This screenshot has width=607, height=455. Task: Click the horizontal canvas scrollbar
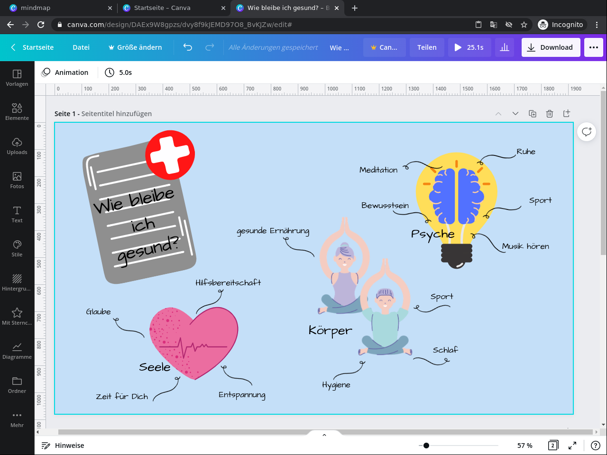[x=326, y=432]
